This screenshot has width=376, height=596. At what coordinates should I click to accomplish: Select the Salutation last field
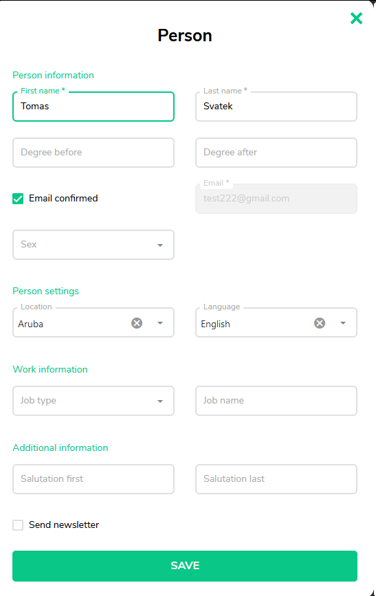(276, 479)
